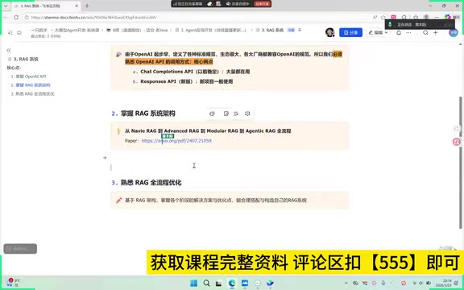Click the edit note icon in floating toolbar

226,114
